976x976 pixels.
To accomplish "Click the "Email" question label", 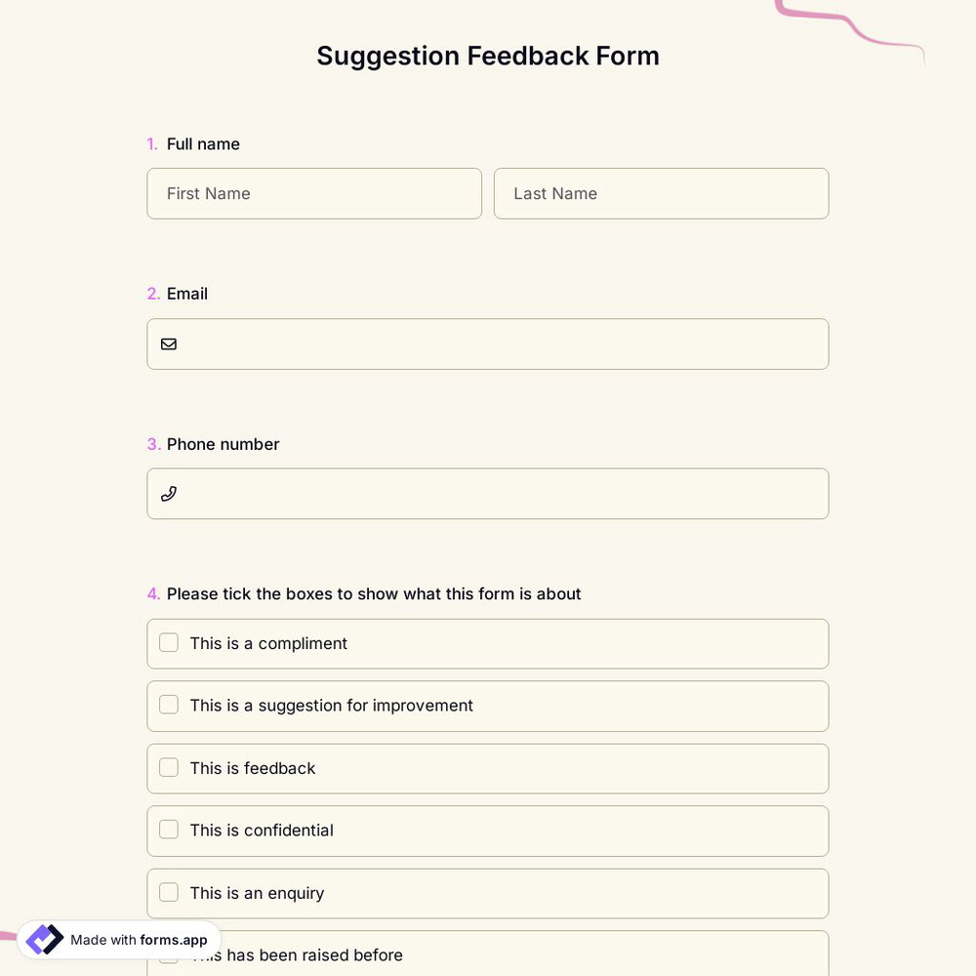I will [186, 294].
